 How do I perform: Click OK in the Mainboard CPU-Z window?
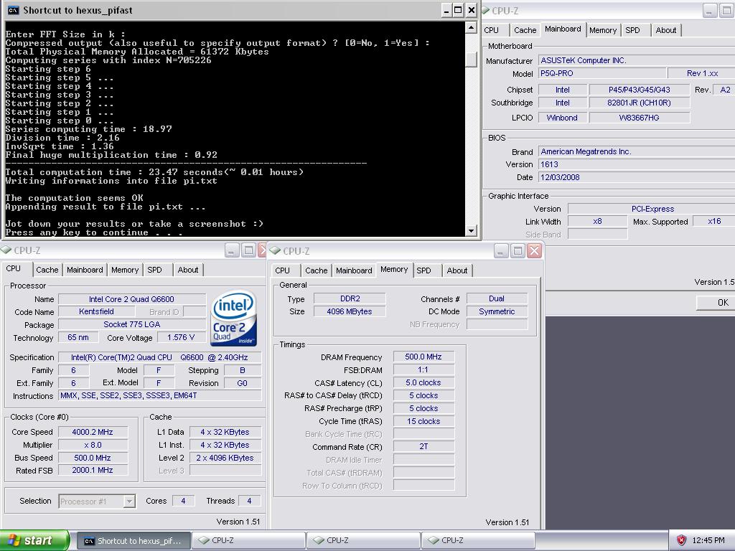tap(716, 303)
